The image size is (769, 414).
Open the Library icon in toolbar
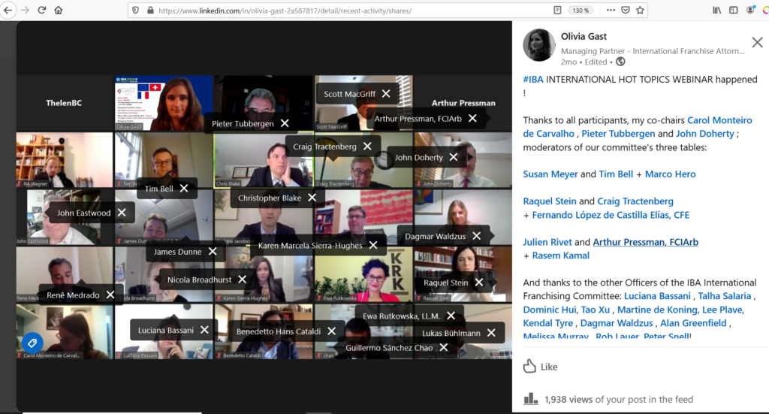pyautogui.click(x=717, y=10)
